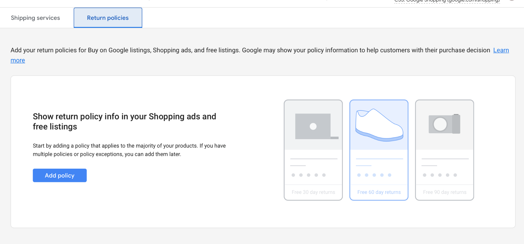Screen dimensions: 524x244
Task: Click the blue rating dots under the sneaker
Action: point(374,175)
